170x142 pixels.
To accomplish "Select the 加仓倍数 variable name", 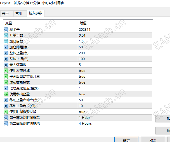I will point(16,41).
